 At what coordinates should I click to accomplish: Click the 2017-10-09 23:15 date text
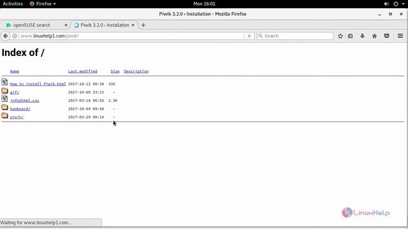tap(86, 92)
